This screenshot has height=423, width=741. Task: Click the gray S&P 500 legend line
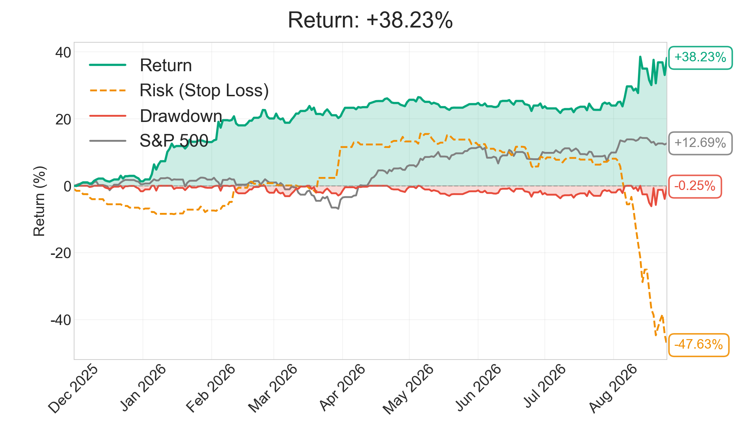point(108,141)
